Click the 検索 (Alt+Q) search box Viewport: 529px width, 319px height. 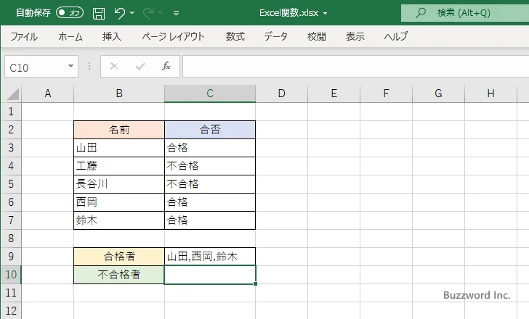pos(465,13)
